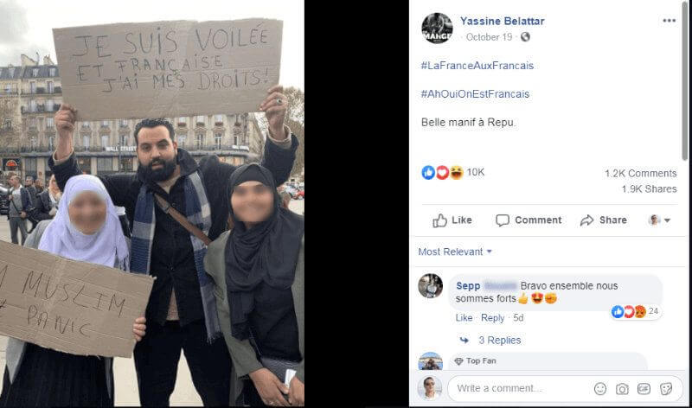Image resolution: width=692 pixels, height=408 pixels.
Task: Open the #AhOuiOnEstFrancais hashtag link
Action: 475,94
